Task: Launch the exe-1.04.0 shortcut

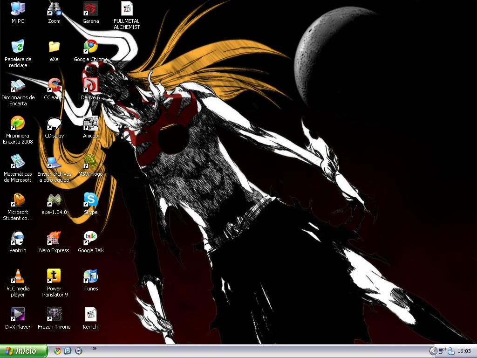Action: point(54,200)
